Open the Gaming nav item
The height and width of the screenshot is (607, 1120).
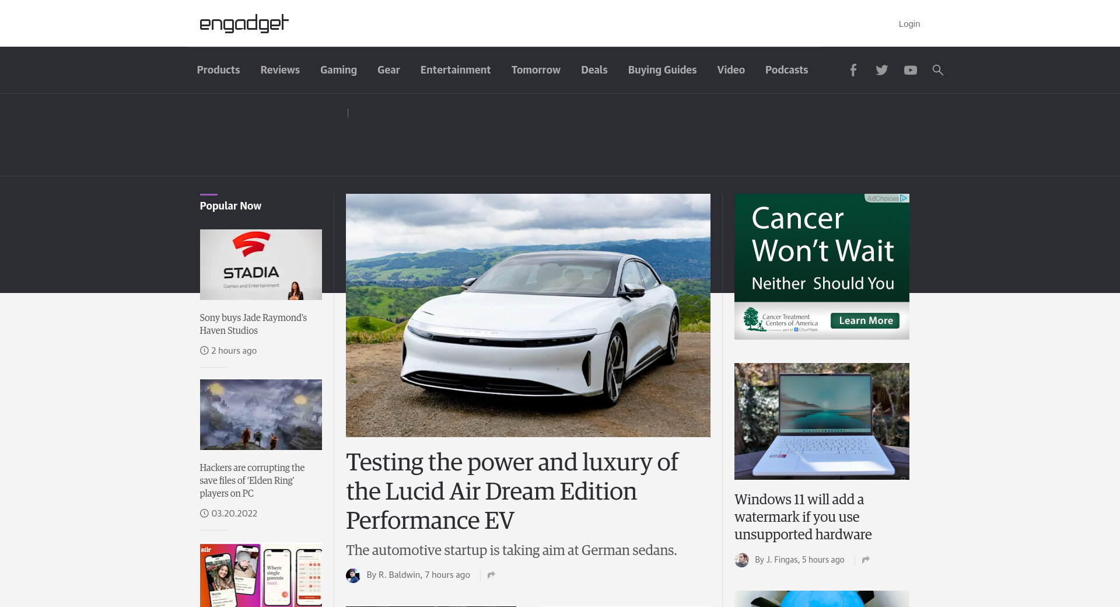[x=338, y=70]
